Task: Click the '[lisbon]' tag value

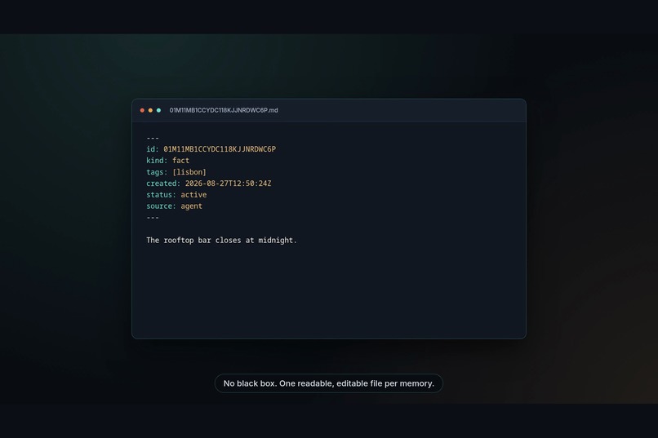Action: point(189,172)
